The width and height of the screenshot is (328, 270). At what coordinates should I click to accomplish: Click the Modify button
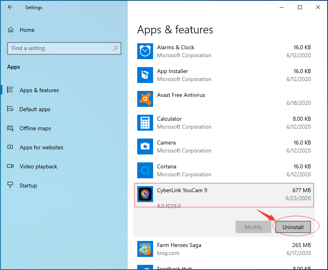(x=253, y=227)
